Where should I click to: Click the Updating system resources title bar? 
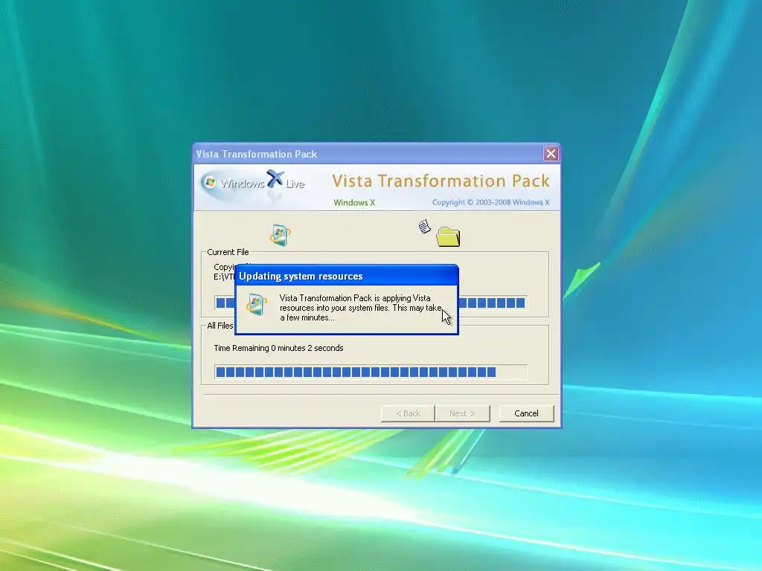pos(347,276)
